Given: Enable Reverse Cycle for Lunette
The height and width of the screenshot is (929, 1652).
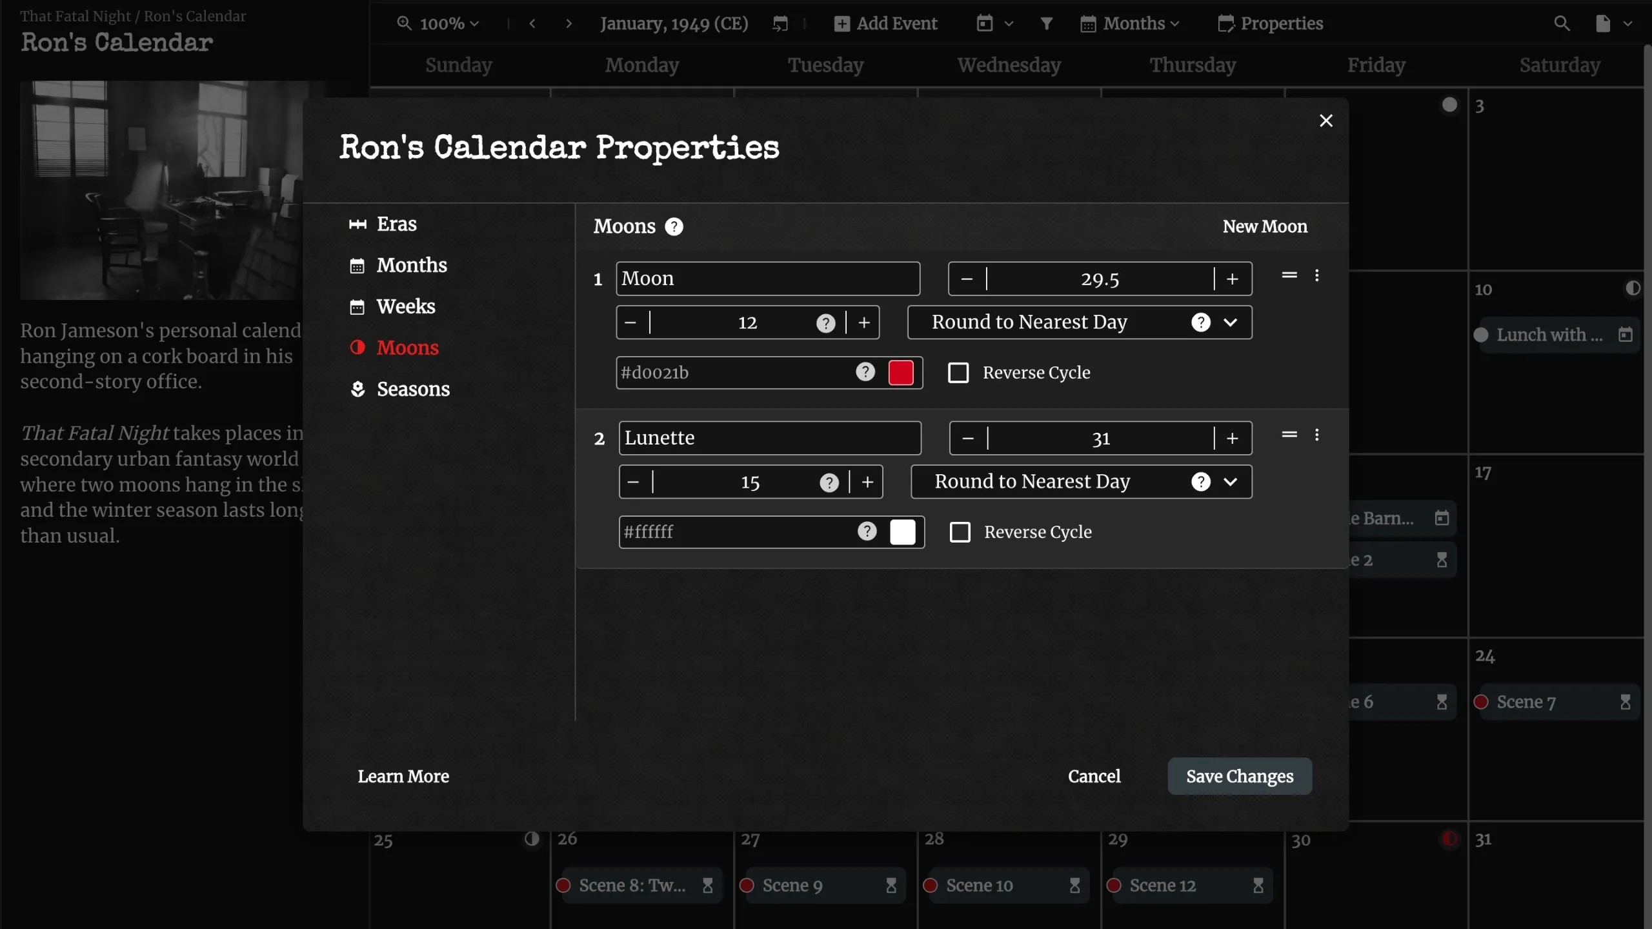Looking at the screenshot, I should click(x=960, y=532).
